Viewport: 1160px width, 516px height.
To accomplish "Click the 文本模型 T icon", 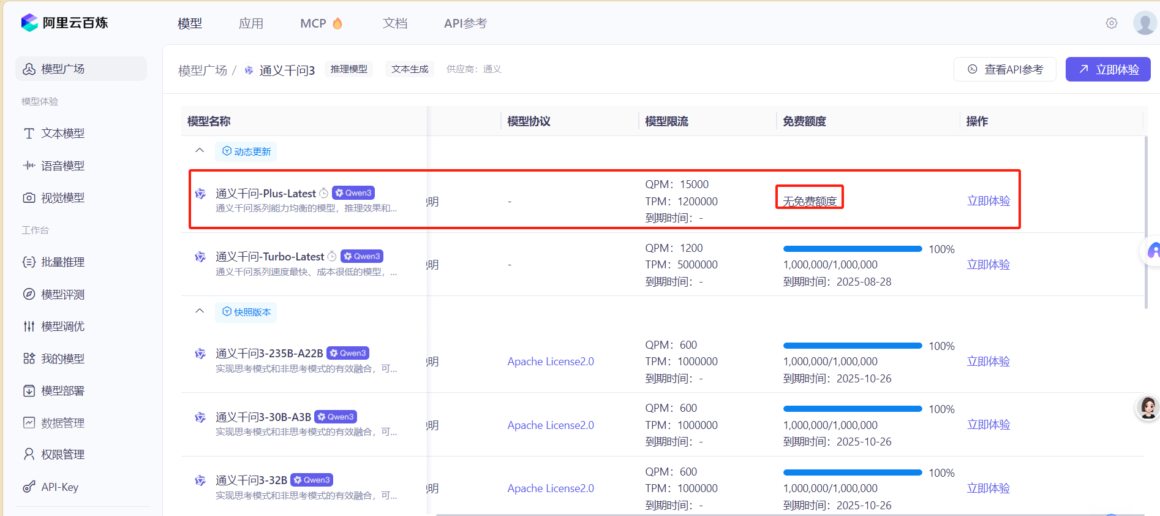I will coord(29,134).
